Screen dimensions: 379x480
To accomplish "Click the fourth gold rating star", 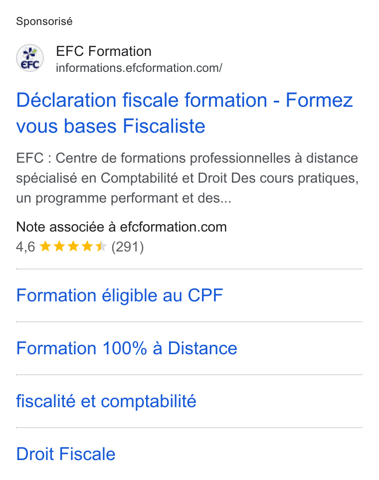I will [x=87, y=246].
